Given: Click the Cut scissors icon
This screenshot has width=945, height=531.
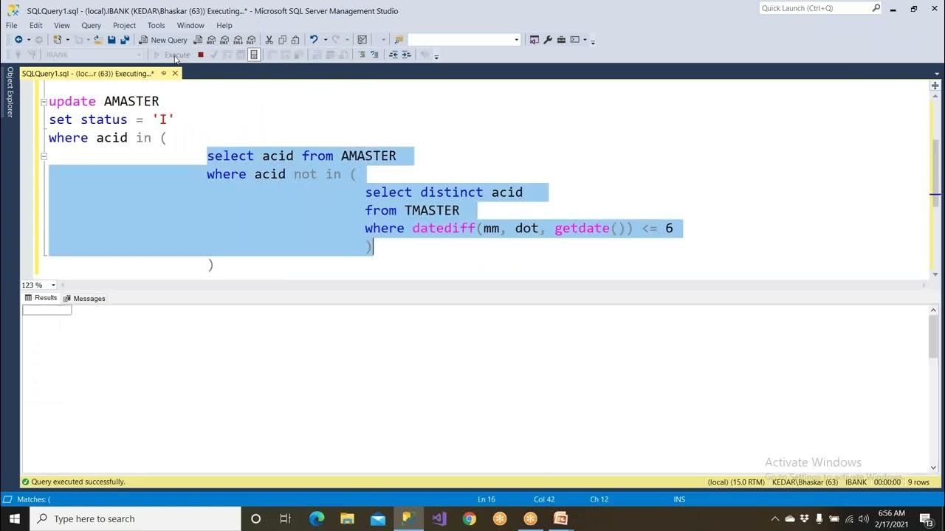Looking at the screenshot, I should [269, 40].
